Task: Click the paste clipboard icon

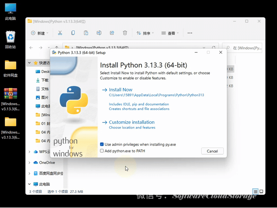Action: (86, 33)
